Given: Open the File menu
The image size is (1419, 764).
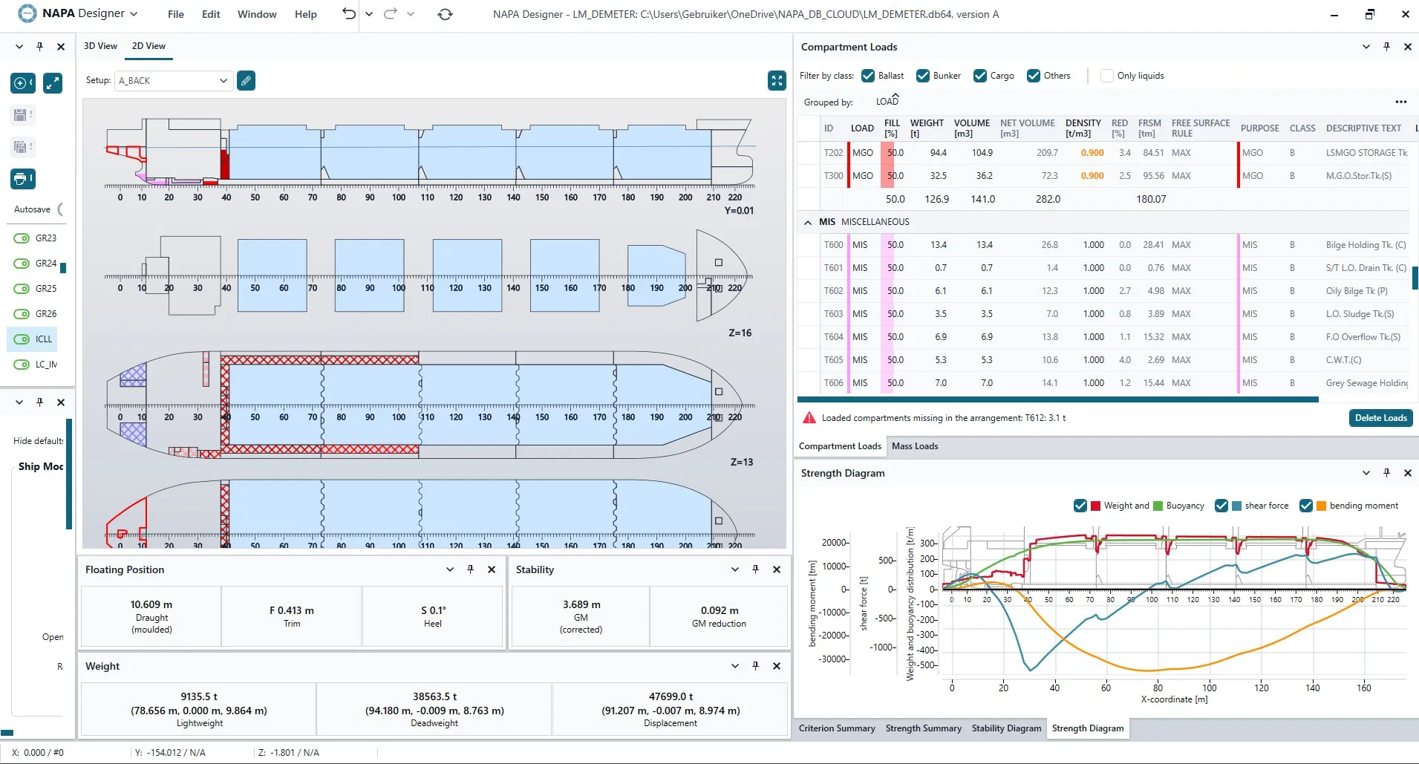Looking at the screenshot, I should click(x=176, y=14).
